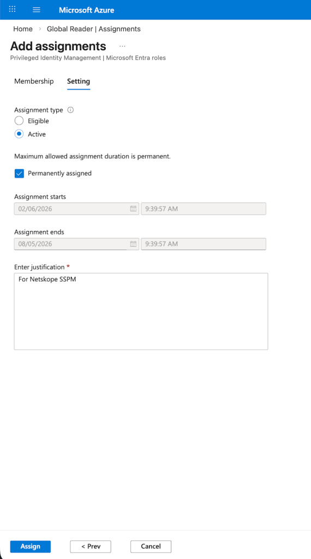Click the < Prev button
The width and height of the screenshot is (311, 559).
[x=91, y=546]
